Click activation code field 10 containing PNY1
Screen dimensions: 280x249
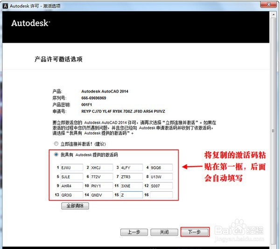(101, 186)
